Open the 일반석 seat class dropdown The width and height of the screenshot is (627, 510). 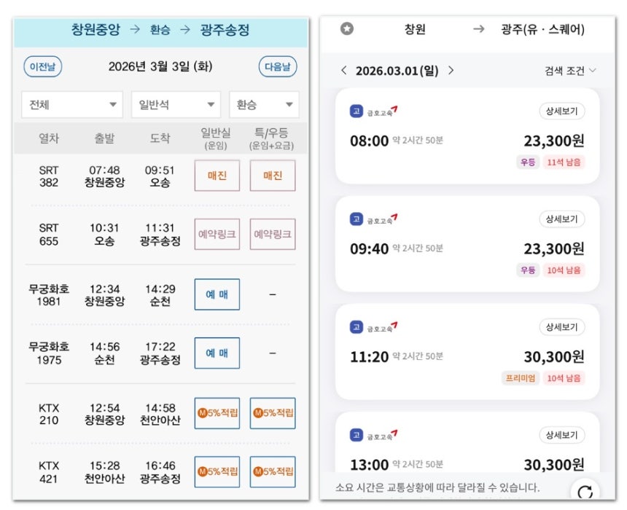click(x=175, y=105)
